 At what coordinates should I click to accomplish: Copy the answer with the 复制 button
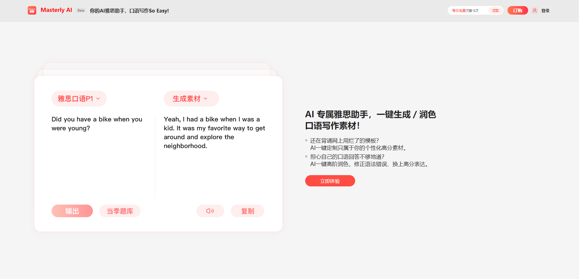click(247, 211)
